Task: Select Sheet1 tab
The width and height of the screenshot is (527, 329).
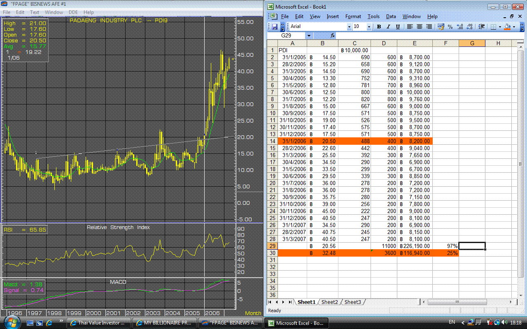Action: click(x=306, y=302)
